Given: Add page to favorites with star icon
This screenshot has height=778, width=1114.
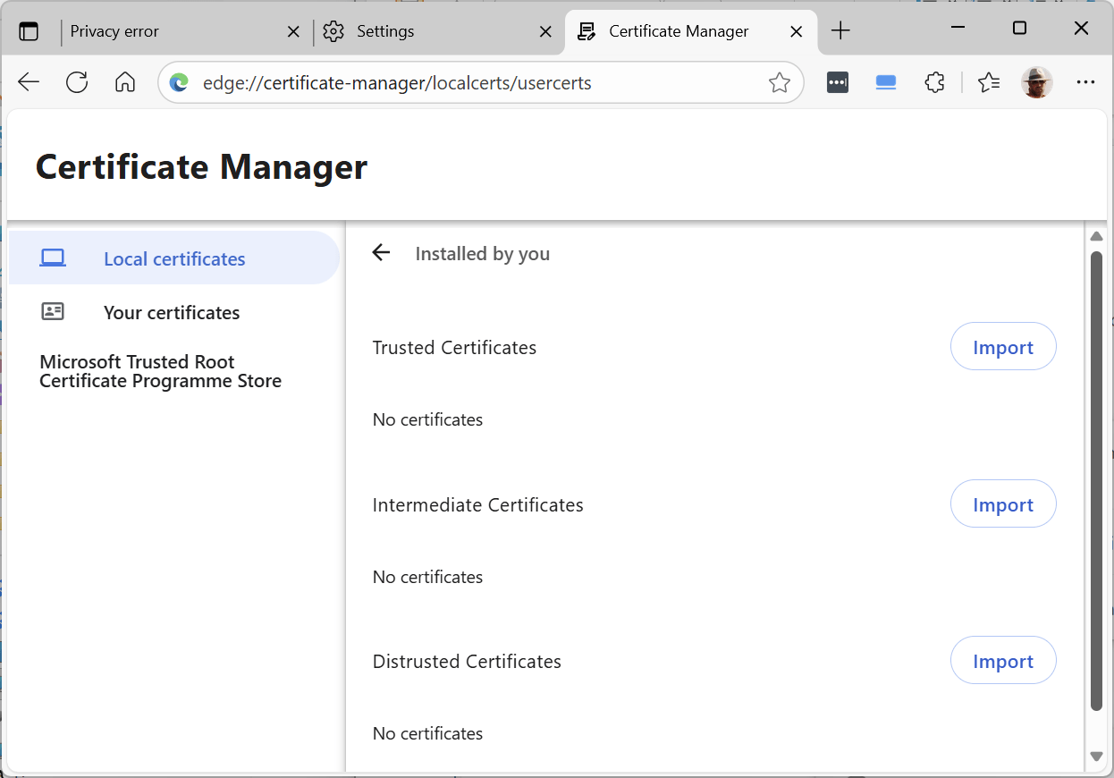Looking at the screenshot, I should click(779, 83).
